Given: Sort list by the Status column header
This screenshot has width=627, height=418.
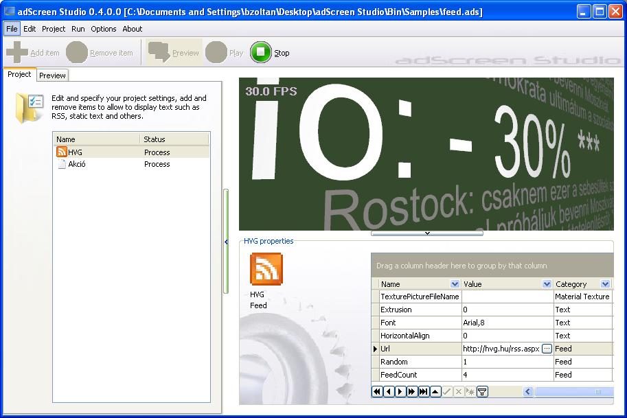Looking at the screenshot, I should pyautogui.click(x=174, y=139).
